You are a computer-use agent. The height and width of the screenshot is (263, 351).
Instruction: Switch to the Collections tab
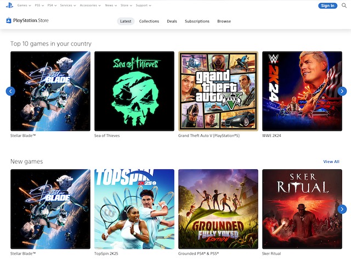(149, 21)
